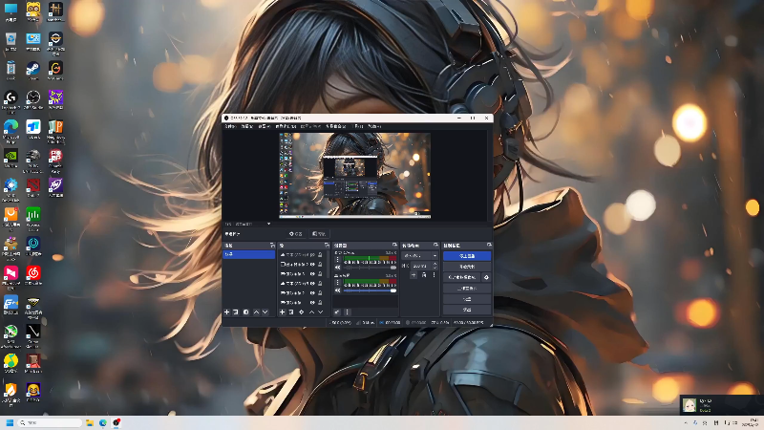Image resolution: width=764 pixels, height=430 pixels.
Task: Decrease transition duration with down arrow
Action: coord(435,269)
